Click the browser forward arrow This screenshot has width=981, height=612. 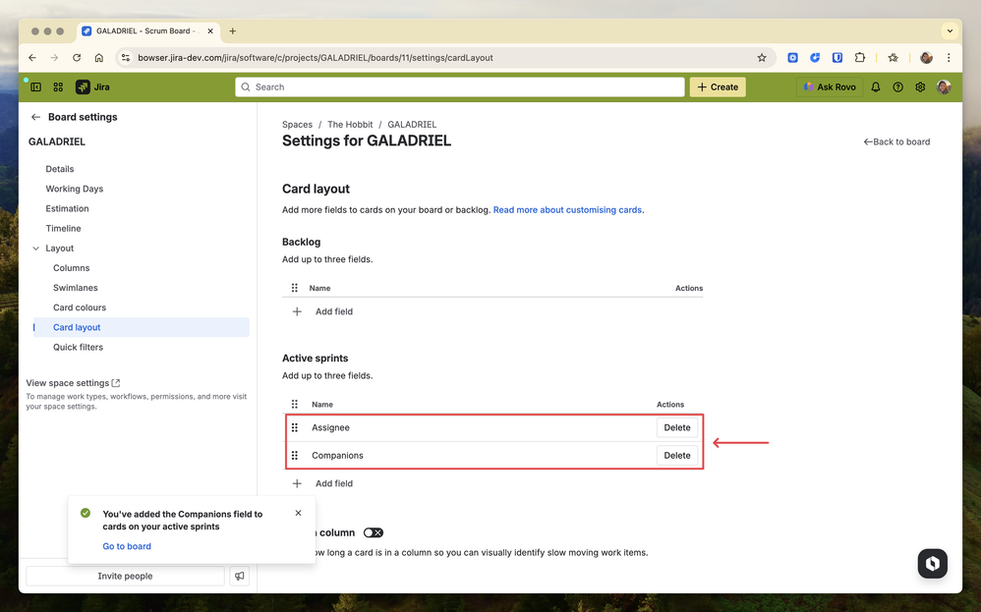click(x=54, y=58)
